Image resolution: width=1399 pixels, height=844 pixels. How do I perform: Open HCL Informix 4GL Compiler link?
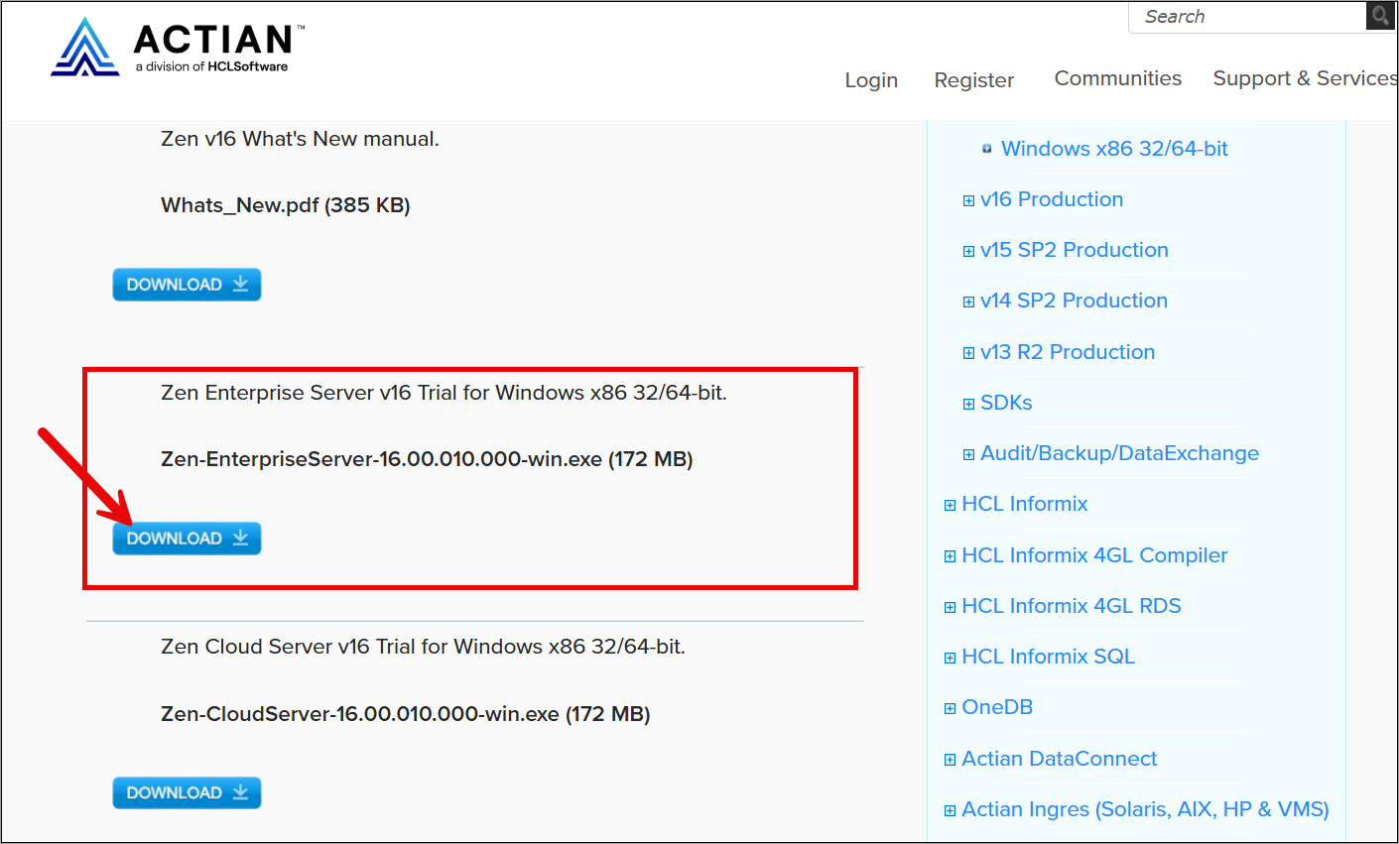pos(1094,555)
